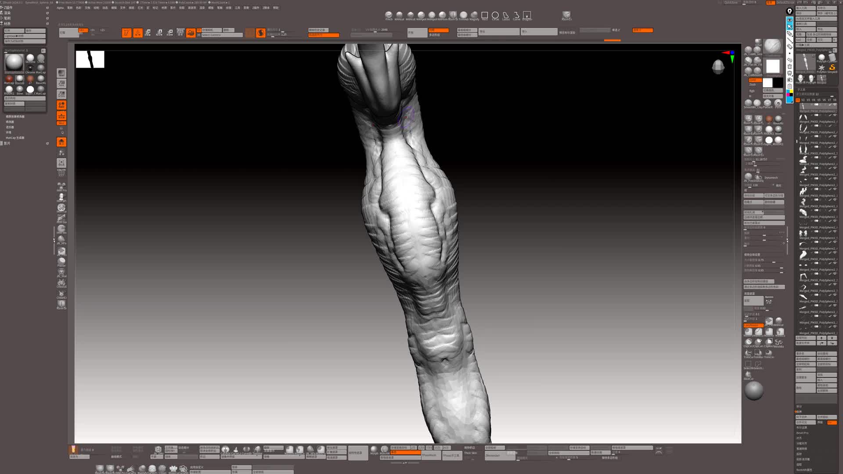Click the Select Camera button
Image resolution: width=843 pixels, height=474 pixels.
tap(222, 35)
